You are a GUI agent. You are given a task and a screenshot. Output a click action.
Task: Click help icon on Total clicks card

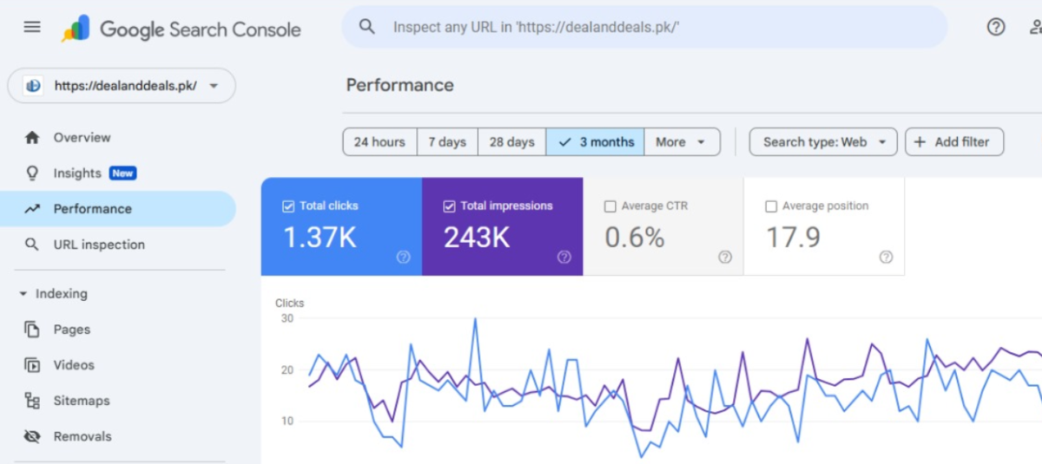click(403, 257)
